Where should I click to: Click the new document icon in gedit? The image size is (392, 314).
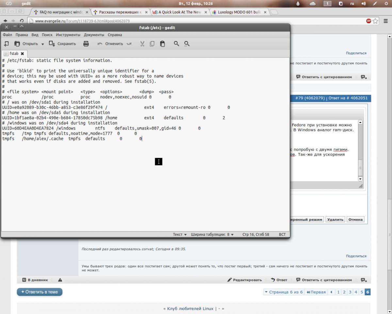(6, 44)
